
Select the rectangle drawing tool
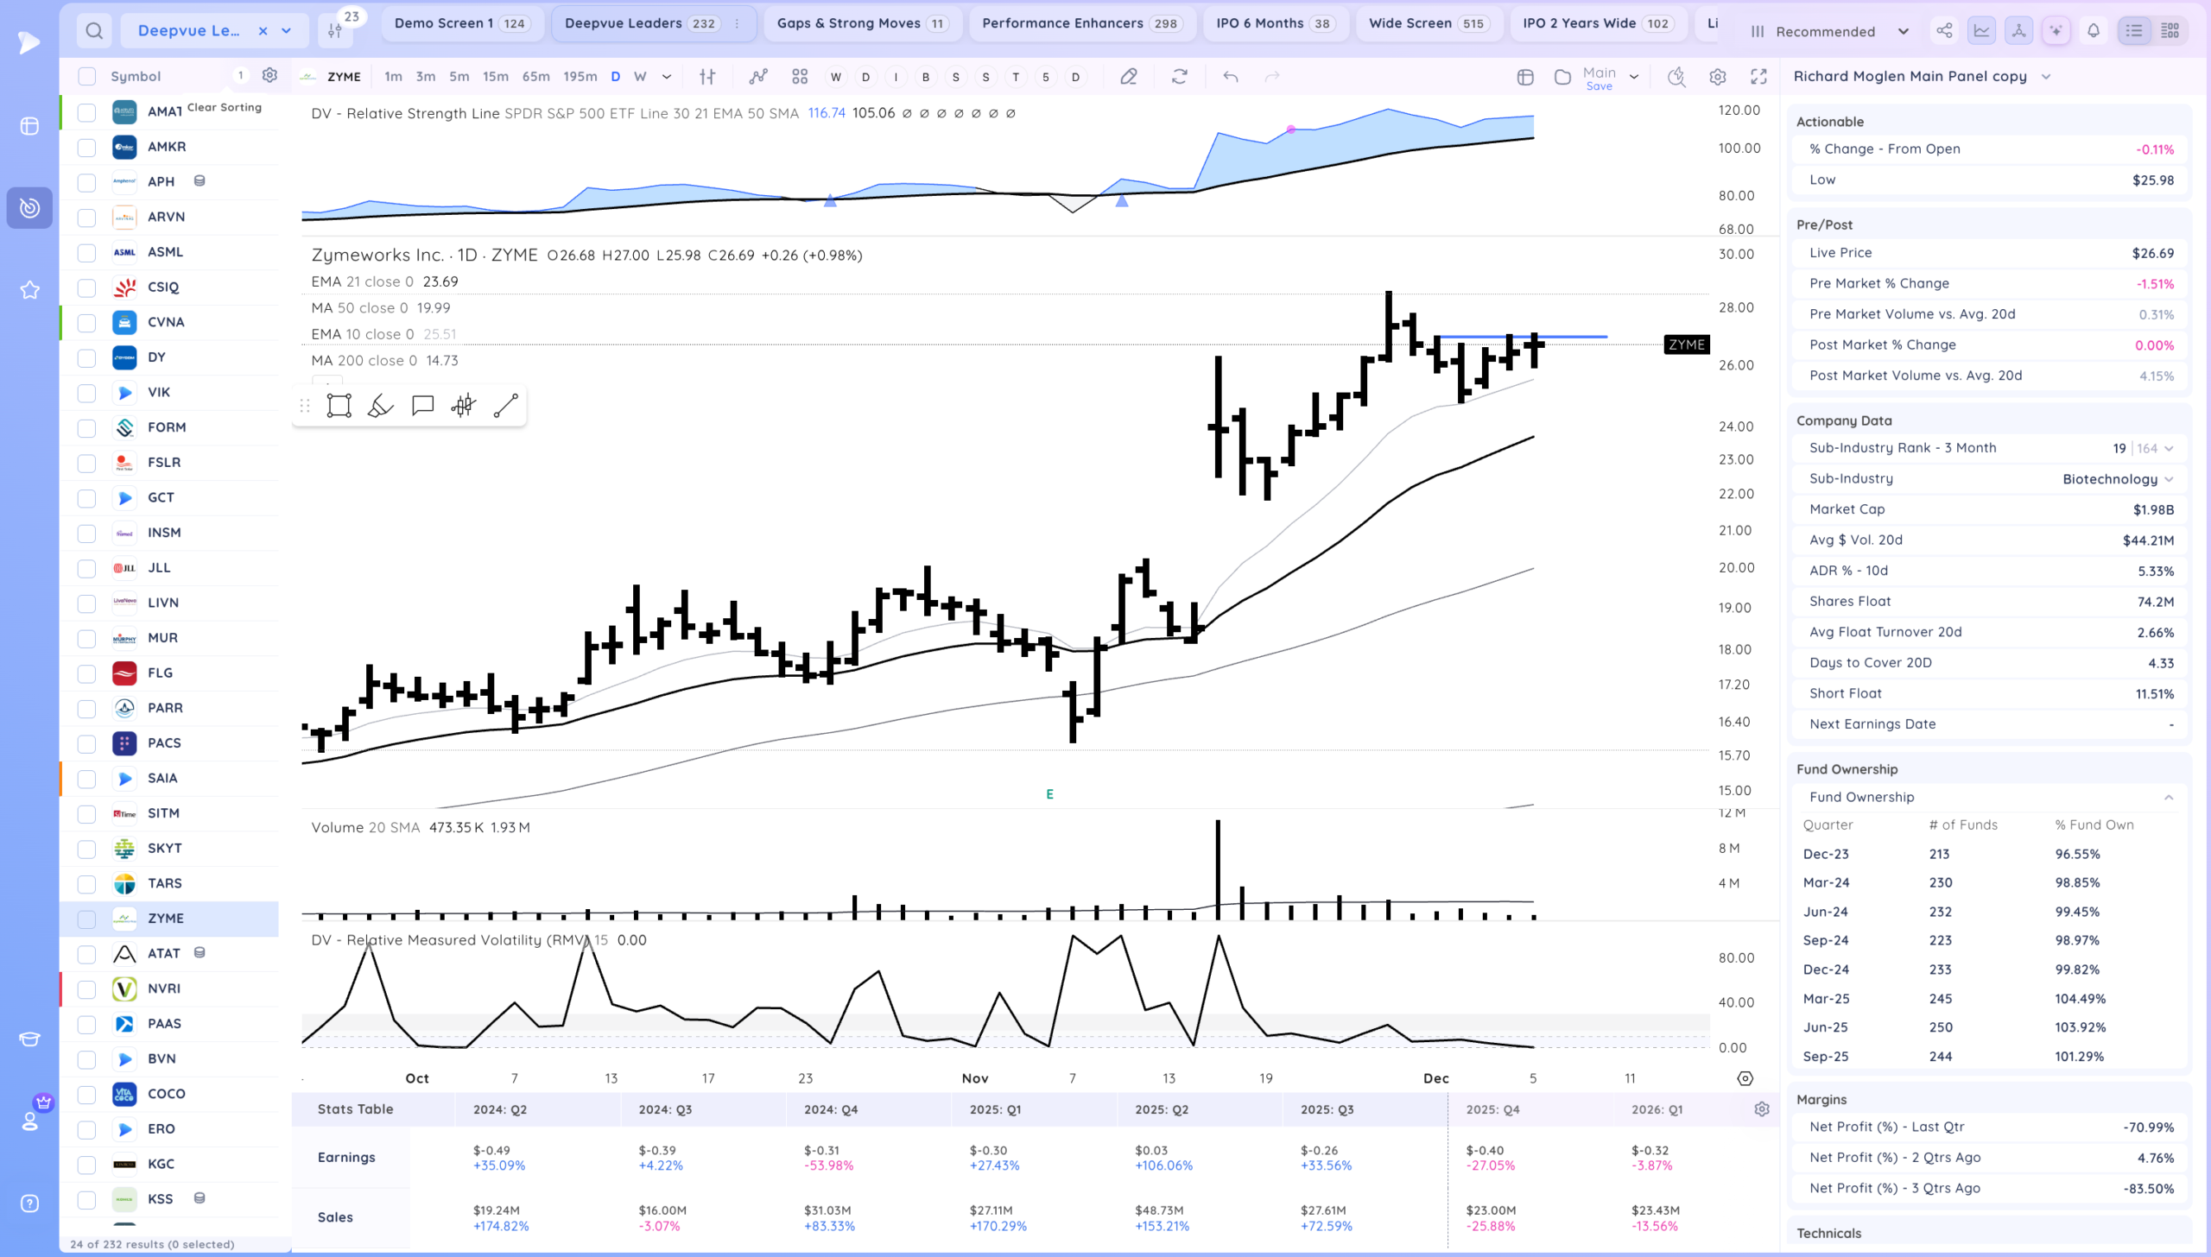pyautogui.click(x=339, y=406)
